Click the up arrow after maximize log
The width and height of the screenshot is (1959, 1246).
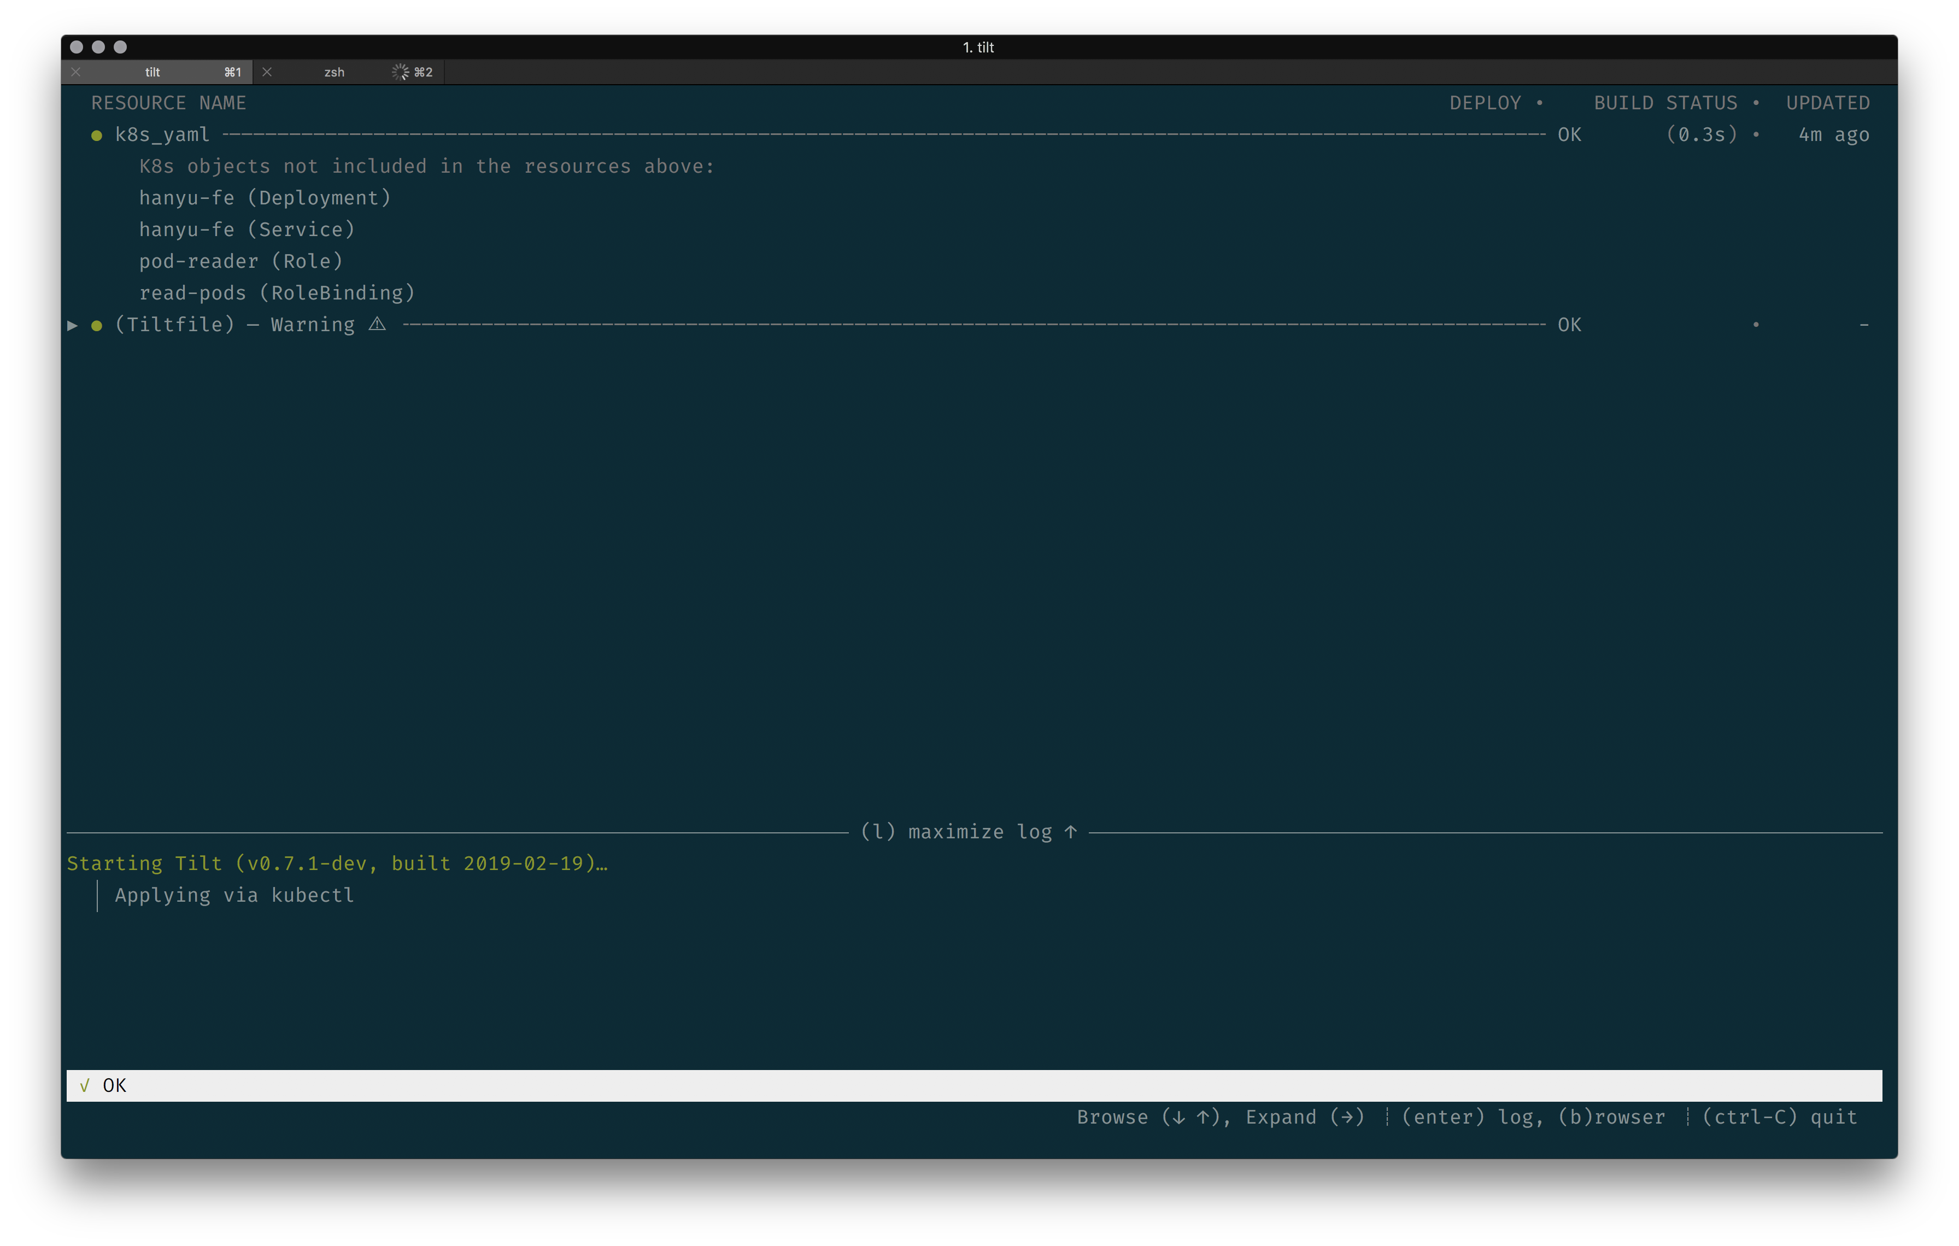coord(1071,832)
